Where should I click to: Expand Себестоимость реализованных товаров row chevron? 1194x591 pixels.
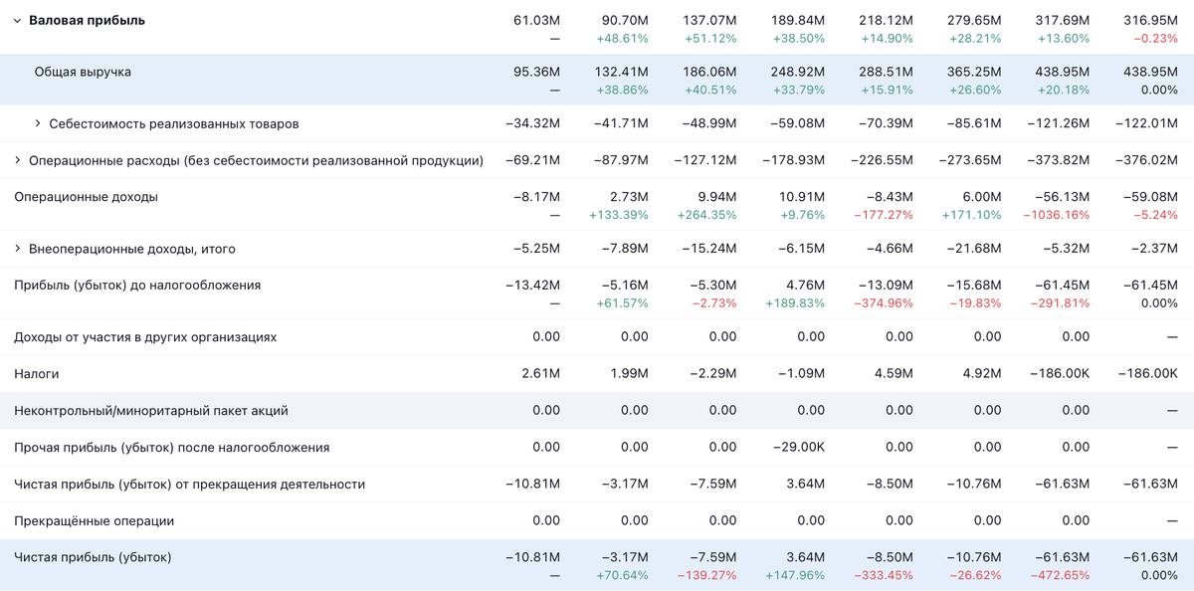pos(38,124)
